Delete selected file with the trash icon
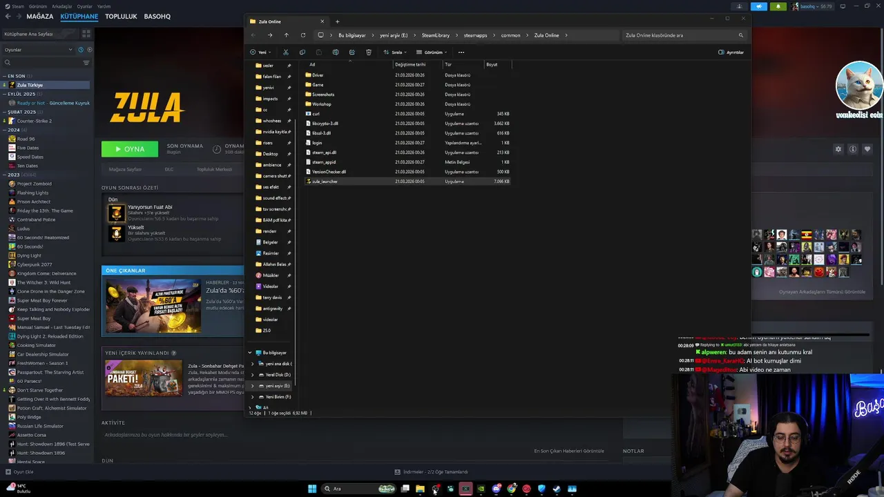Viewport: 884px width, 497px height. pos(368,52)
